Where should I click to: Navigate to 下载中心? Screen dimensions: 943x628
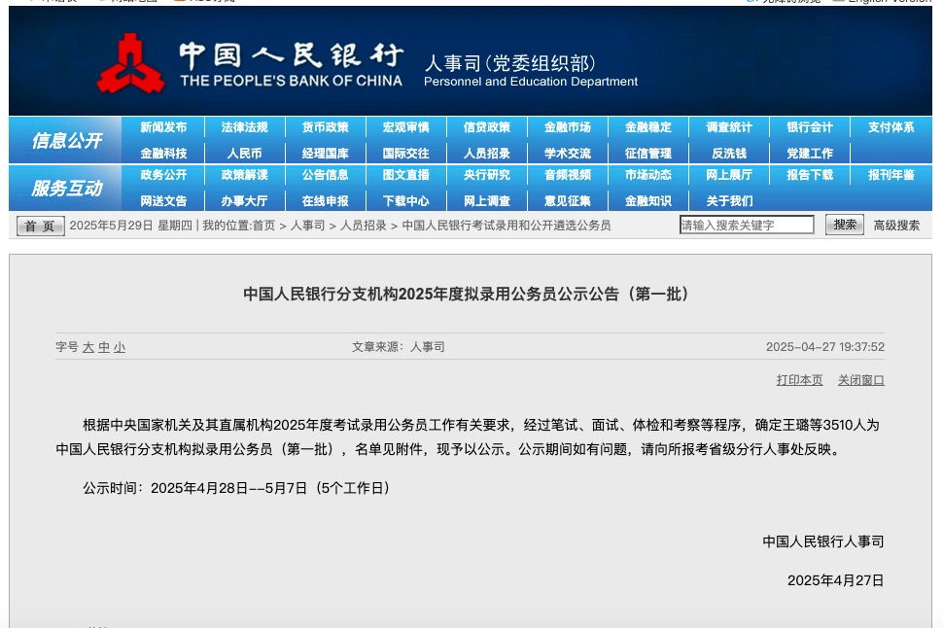[406, 201]
